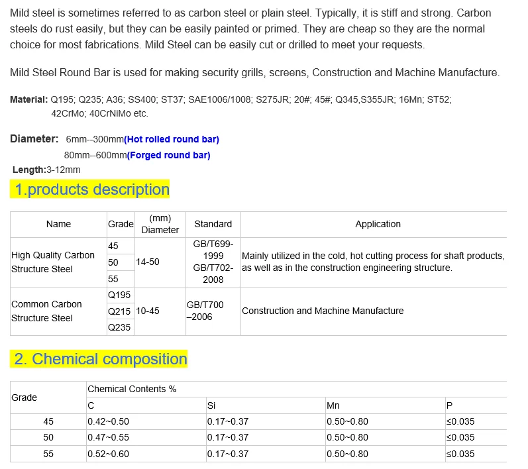528x469 pixels.
Task: Click the "GB/T700–2006" standard cell
Action: pos(205,311)
